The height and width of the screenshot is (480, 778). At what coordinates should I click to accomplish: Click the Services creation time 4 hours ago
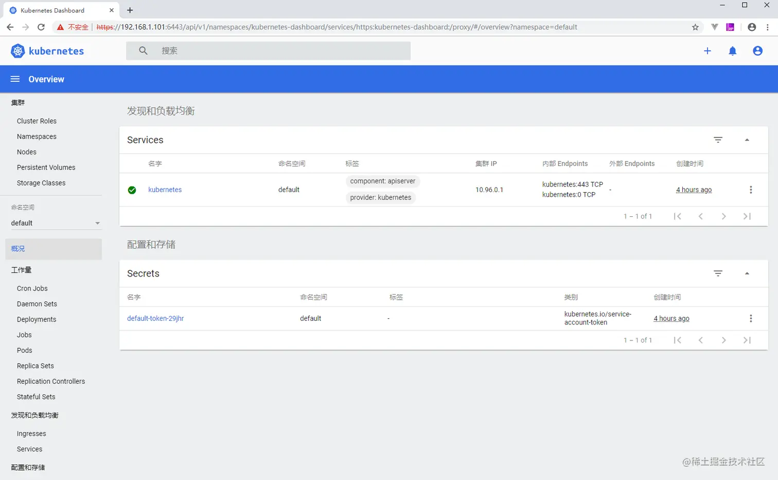pyautogui.click(x=694, y=190)
